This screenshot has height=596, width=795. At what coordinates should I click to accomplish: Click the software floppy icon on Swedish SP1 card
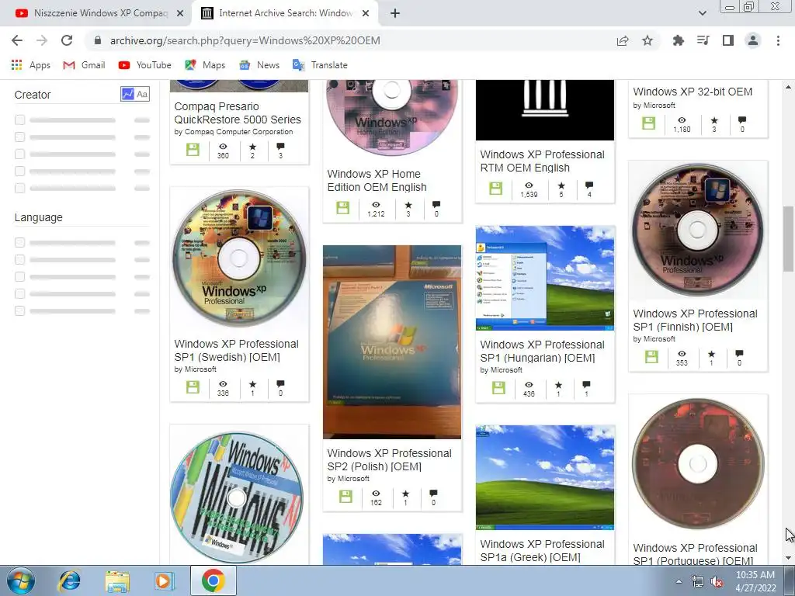click(x=193, y=387)
